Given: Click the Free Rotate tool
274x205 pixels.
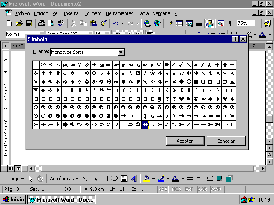Looking at the screenshot, I should tap(40, 179).
